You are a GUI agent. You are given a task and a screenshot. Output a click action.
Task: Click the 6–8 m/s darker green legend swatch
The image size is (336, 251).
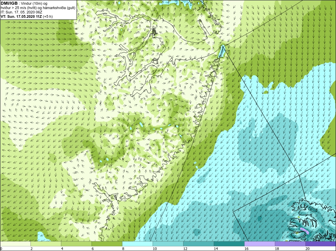pos(107,244)
